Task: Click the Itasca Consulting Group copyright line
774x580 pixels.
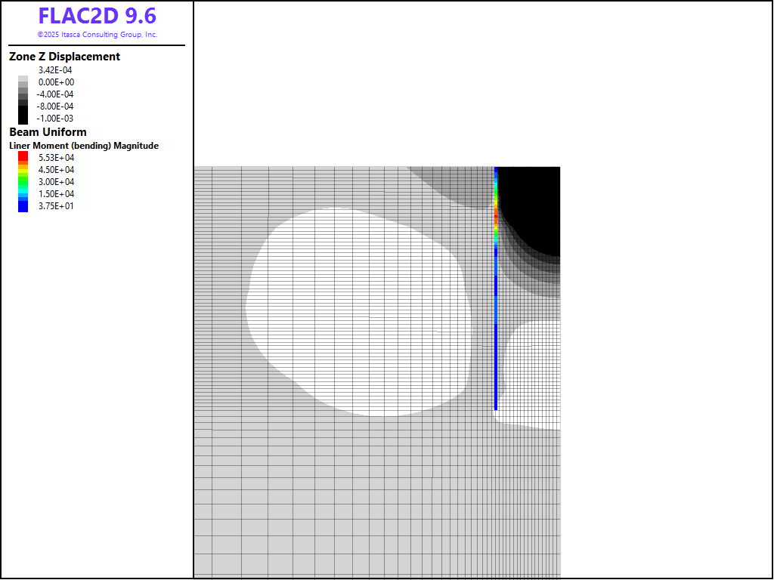Action: click(x=97, y=35)
